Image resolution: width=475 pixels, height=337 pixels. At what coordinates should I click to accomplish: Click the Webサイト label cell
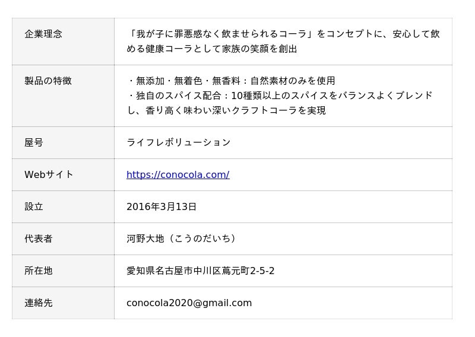[49, 174]
